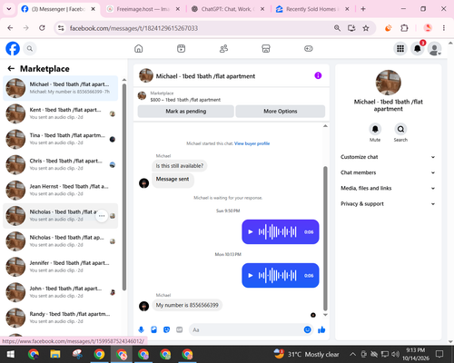Click the Facebook logo
Viewport: 454px width, 363px height.
(13, 48)
